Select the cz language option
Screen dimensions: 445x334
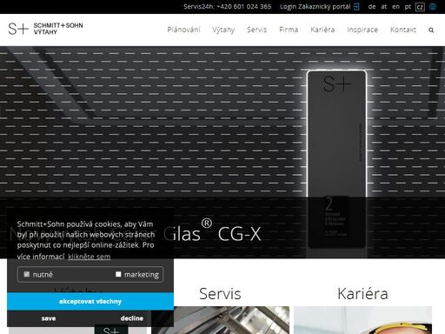(420, 7)
